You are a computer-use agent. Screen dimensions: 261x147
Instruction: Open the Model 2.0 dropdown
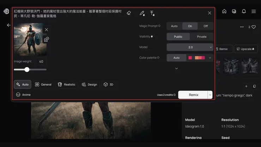click(190, 47)
